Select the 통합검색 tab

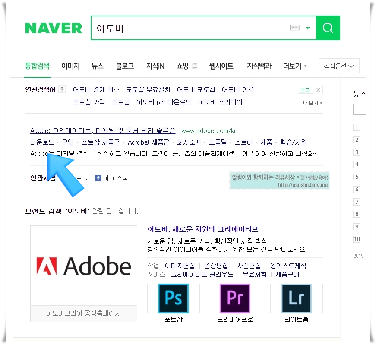(37, 66)
